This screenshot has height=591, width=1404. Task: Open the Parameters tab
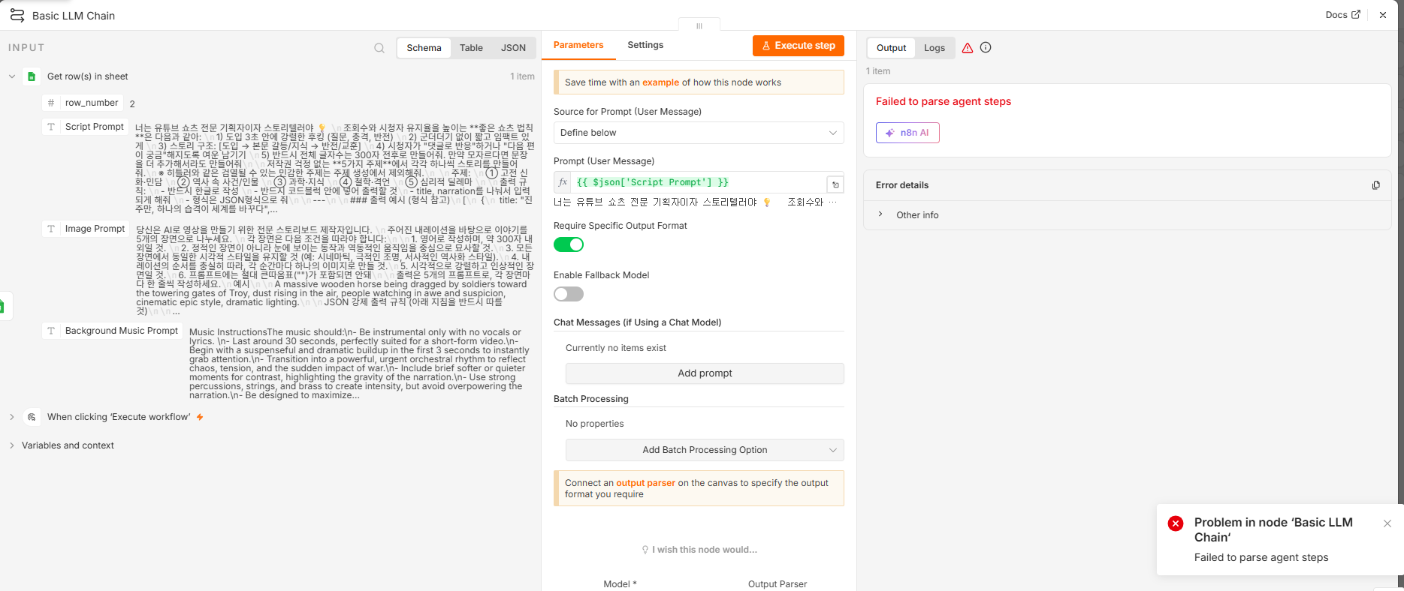[578, 45]
